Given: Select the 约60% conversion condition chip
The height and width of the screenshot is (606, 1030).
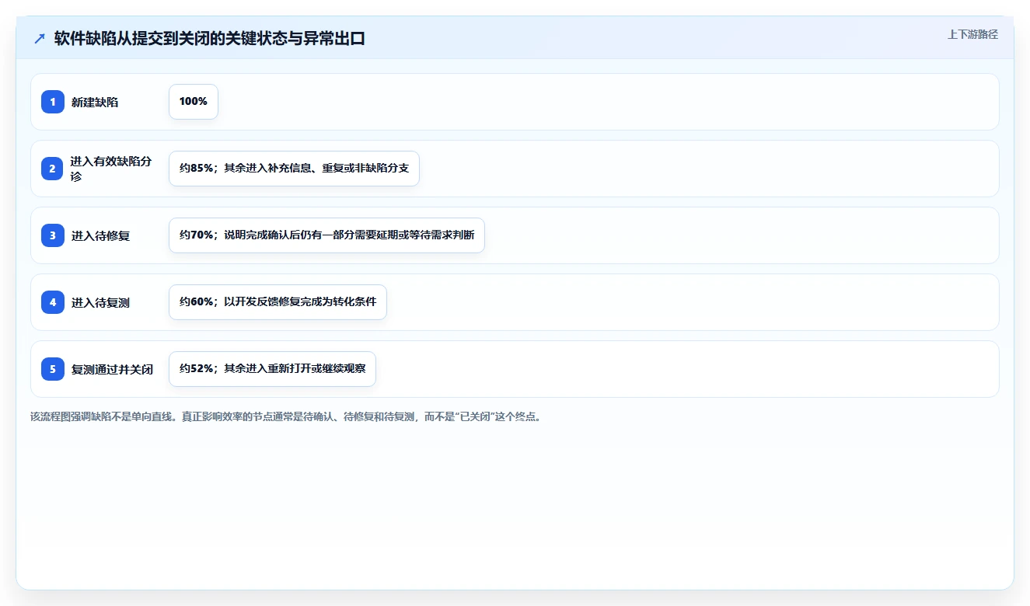Looking at the screenshot, I should (x=278, y=302).
